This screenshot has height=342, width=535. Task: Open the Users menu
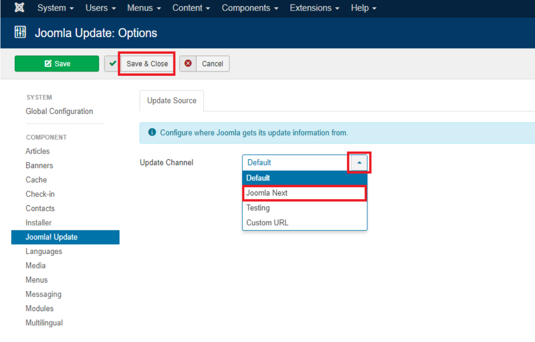pyautogui.click(x=101, y=8)
